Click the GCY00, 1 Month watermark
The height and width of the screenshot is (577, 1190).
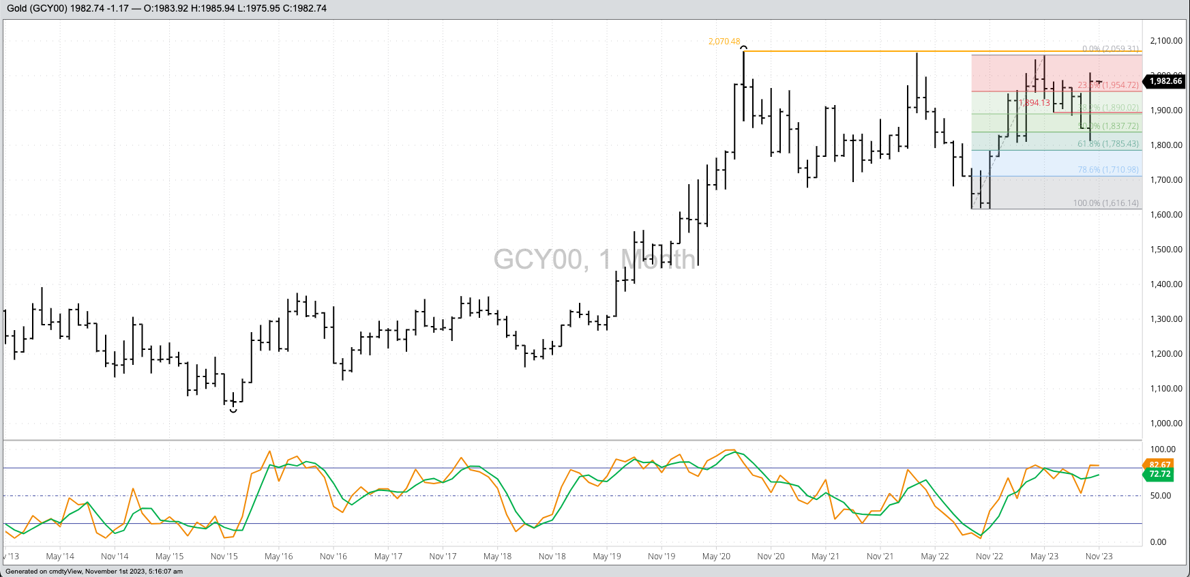tap(594, 259)
